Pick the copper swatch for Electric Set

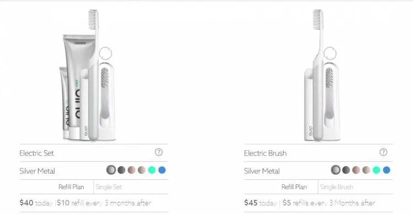pyautogui.click(x=132, y=170)
